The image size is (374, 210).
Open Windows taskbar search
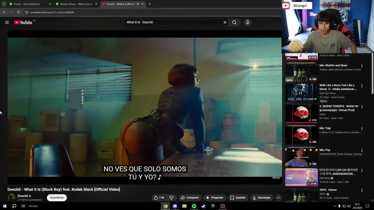14,206
